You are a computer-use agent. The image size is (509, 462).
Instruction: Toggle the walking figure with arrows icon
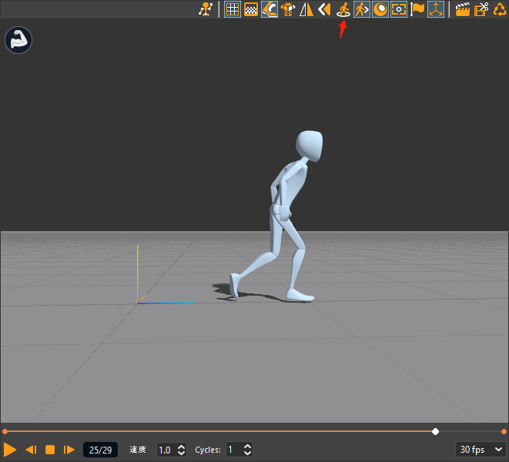(362, 9)
